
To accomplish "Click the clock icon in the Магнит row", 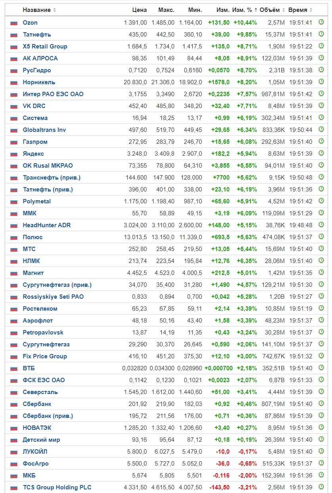I will click(321, 273).
